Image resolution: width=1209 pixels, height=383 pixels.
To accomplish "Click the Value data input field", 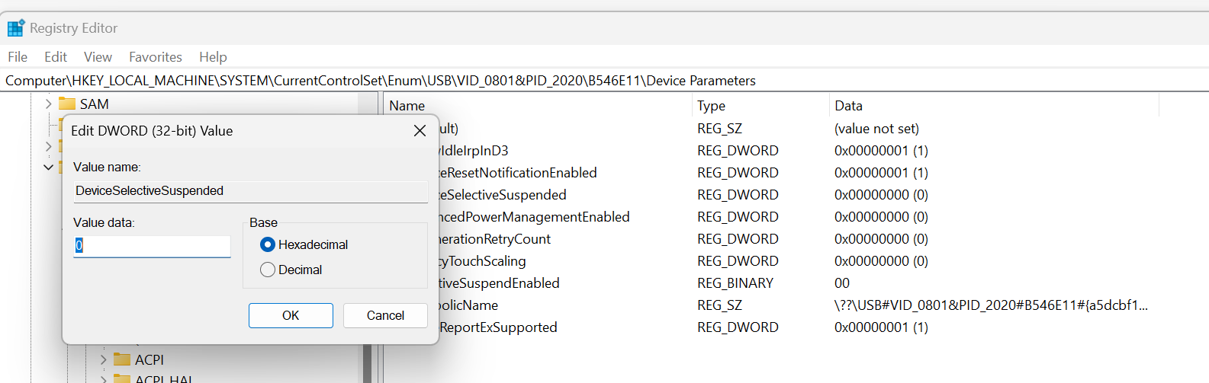I will 153,246.
